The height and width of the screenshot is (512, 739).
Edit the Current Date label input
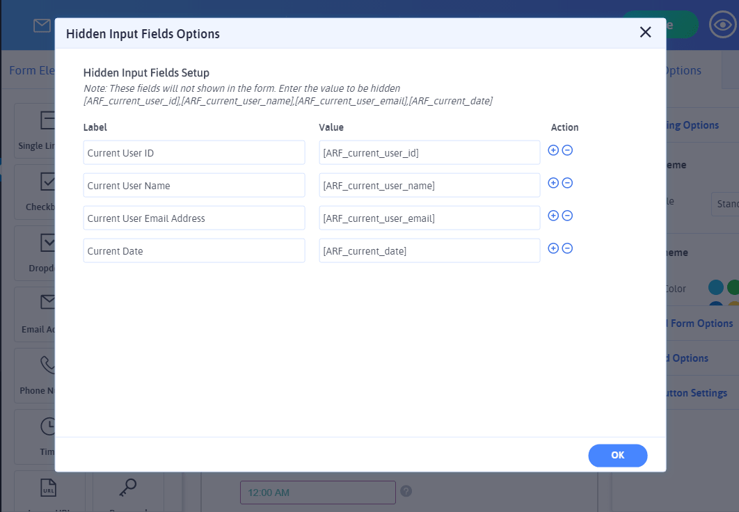193,251
